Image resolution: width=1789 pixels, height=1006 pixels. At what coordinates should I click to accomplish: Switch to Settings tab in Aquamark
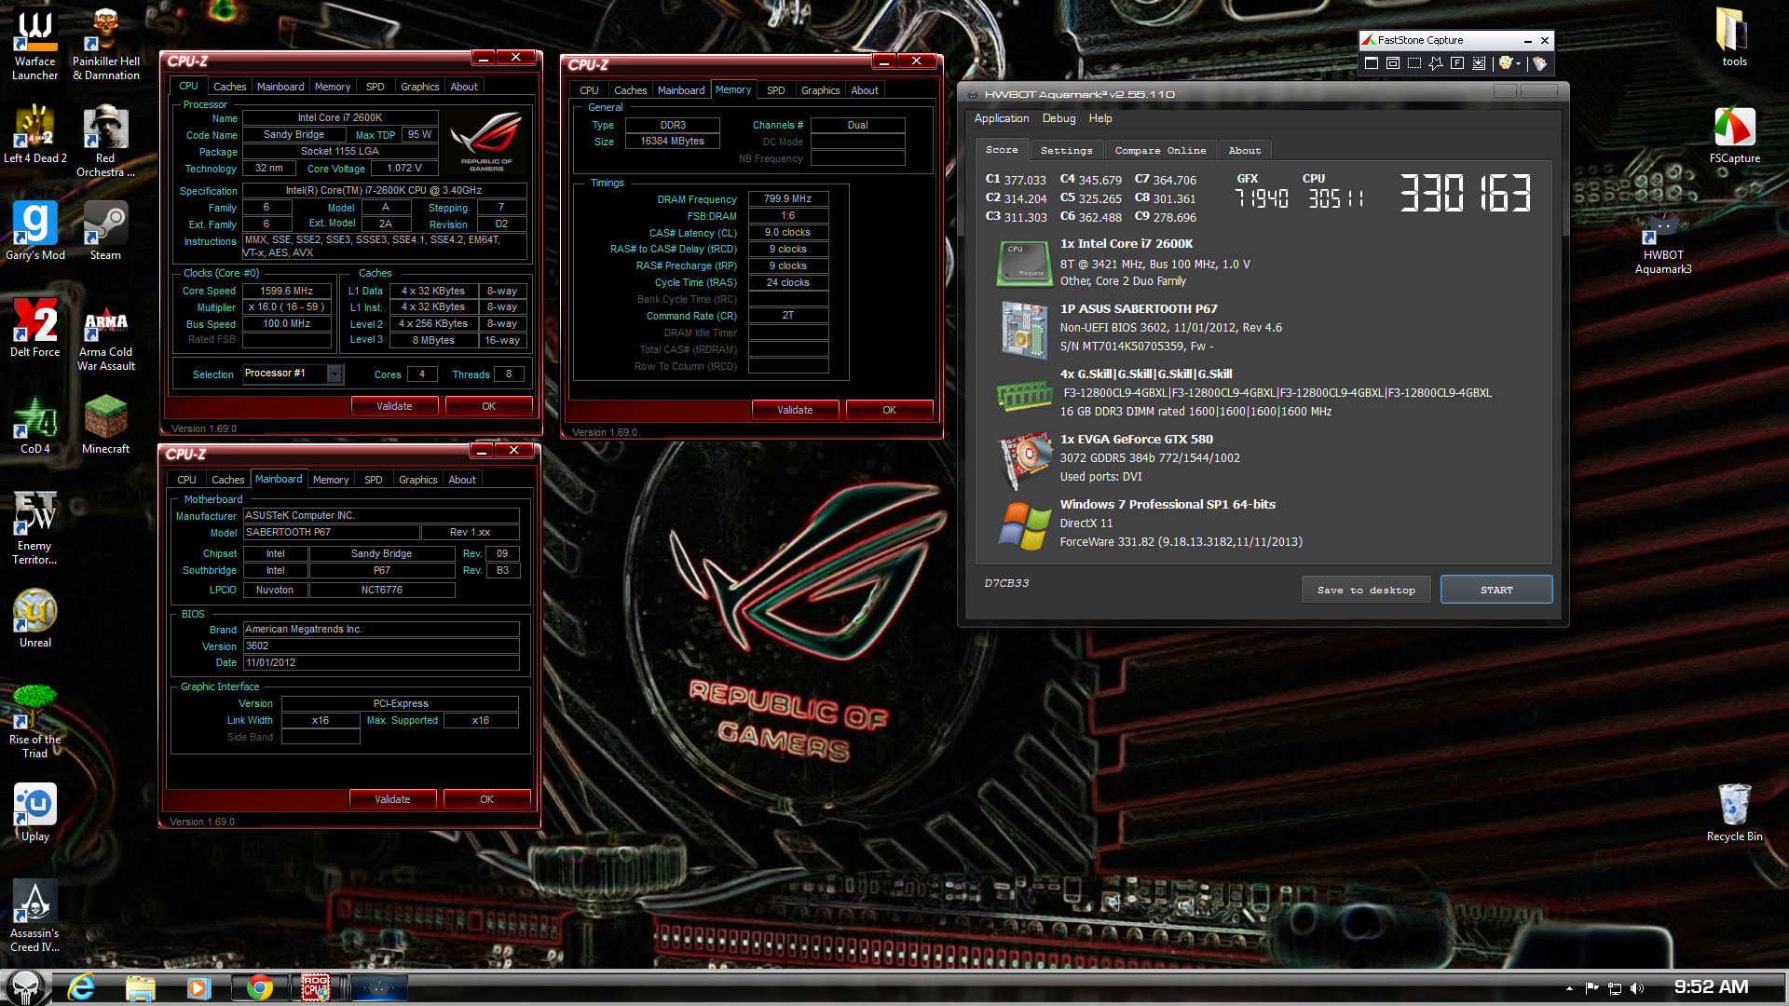[1066, 150]
